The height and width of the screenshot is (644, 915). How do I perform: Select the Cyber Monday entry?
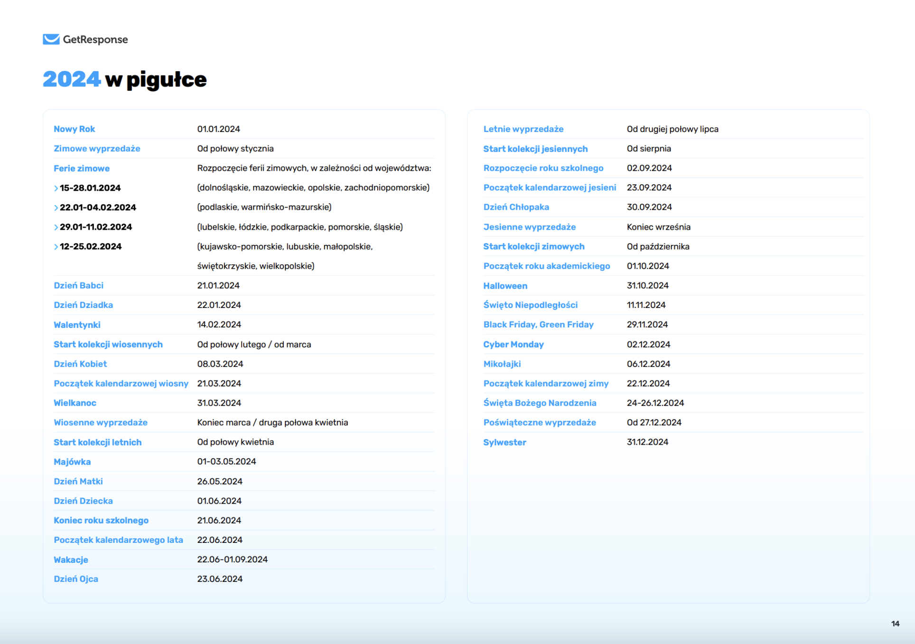tap(513, 345)
